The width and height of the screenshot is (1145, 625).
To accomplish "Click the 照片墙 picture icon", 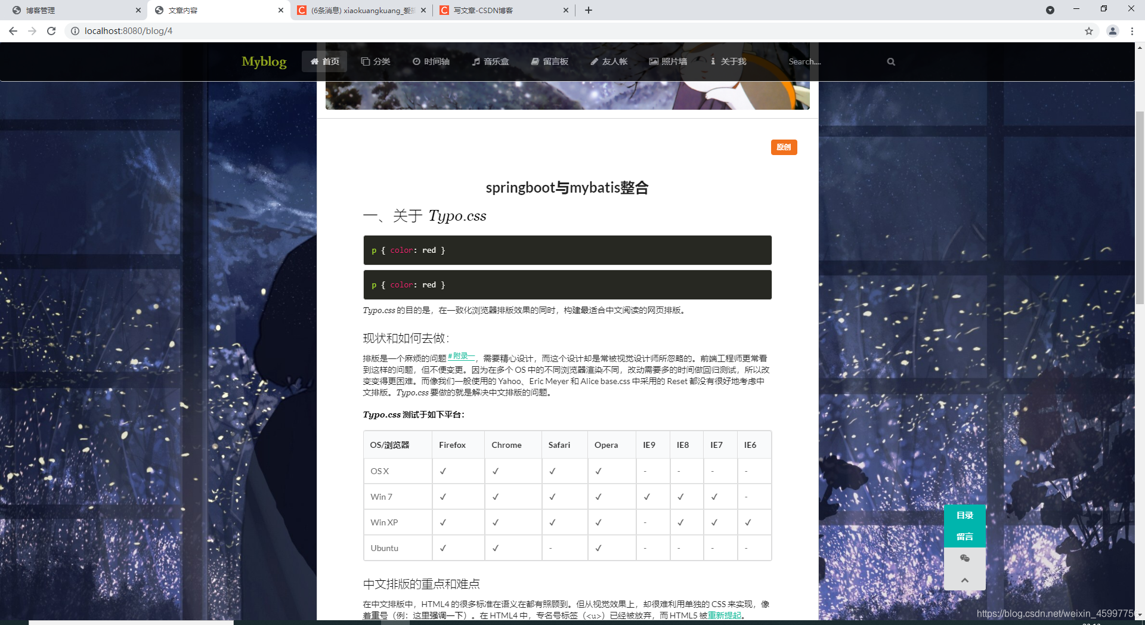I will click(x=654, y=61).
